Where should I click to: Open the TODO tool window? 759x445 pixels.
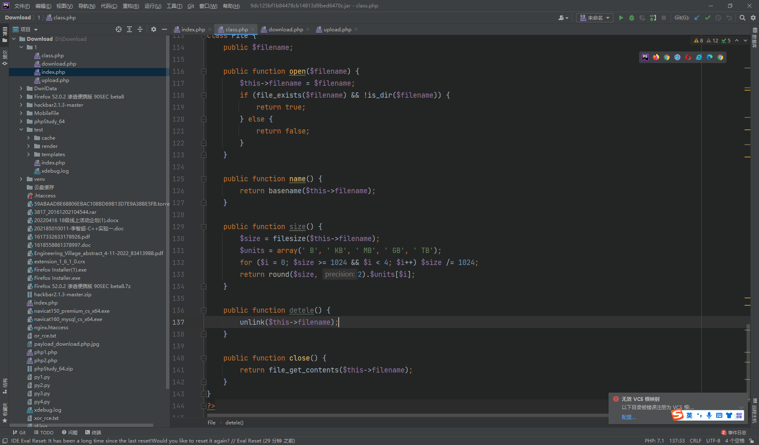pyautogui.click(x=44, y=432)
